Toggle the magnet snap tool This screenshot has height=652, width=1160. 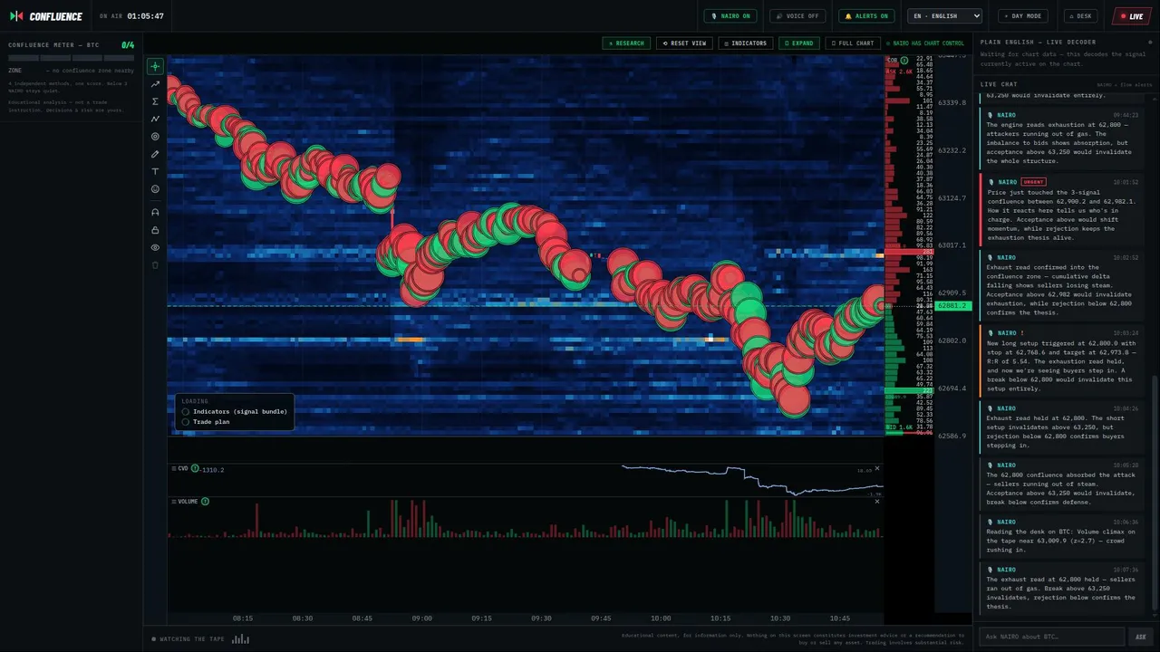click(x=155, y=212)
